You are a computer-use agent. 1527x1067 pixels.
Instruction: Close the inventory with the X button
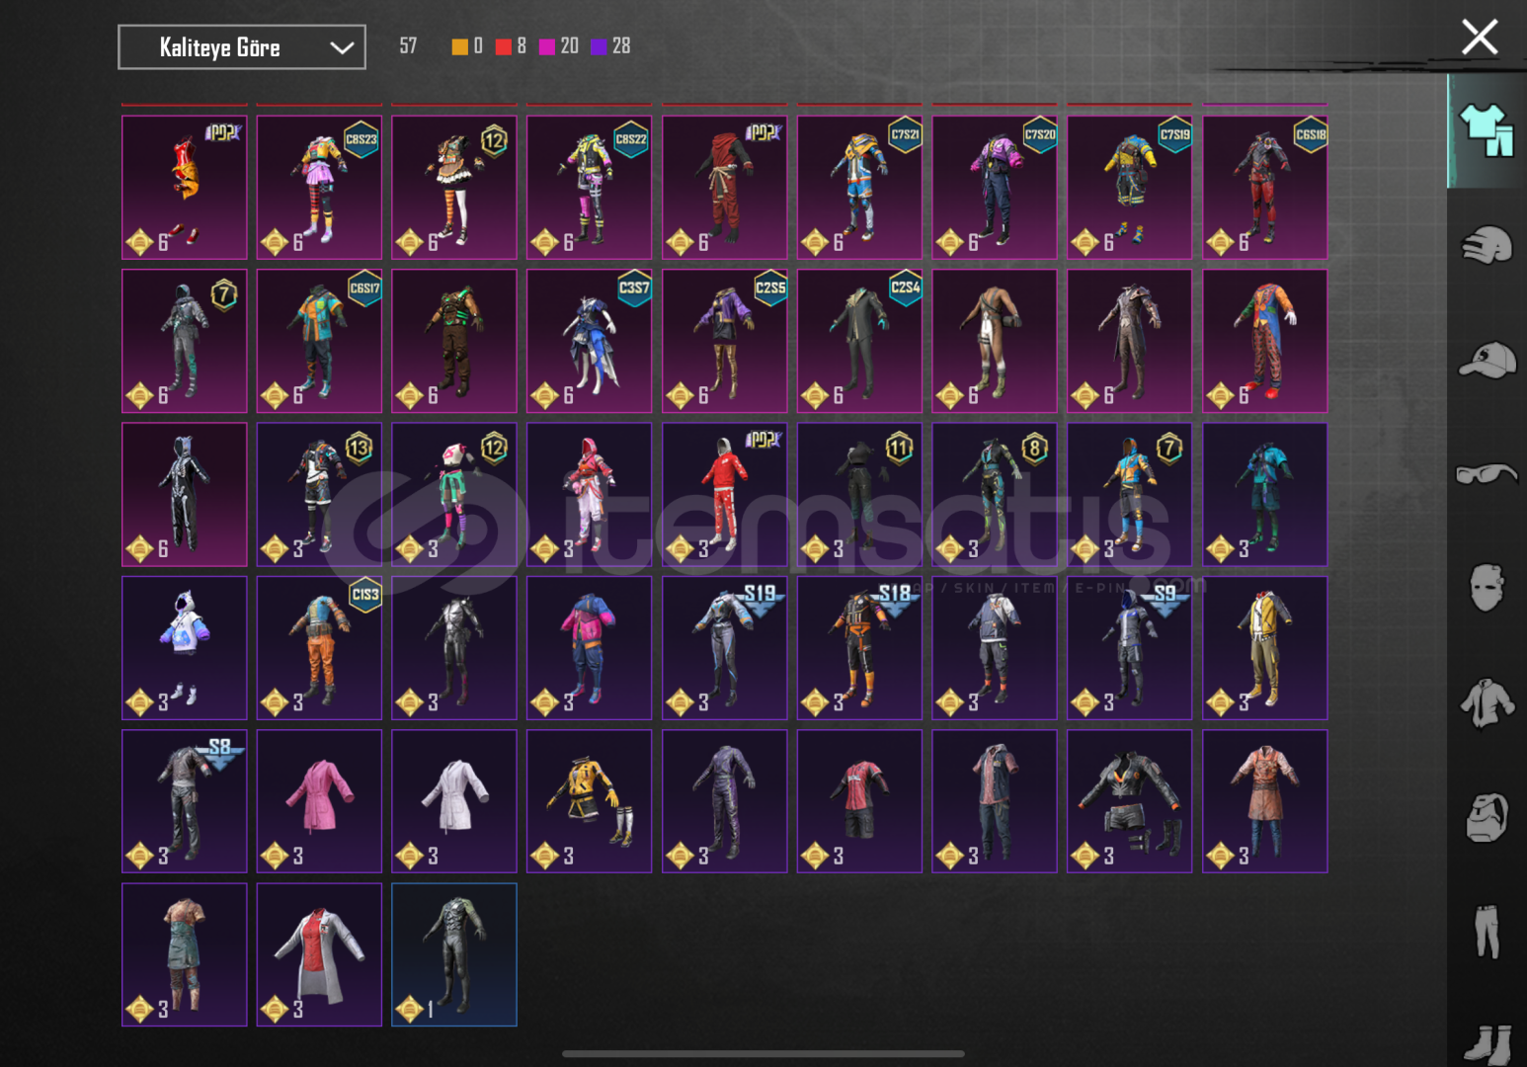(1479, 38)
